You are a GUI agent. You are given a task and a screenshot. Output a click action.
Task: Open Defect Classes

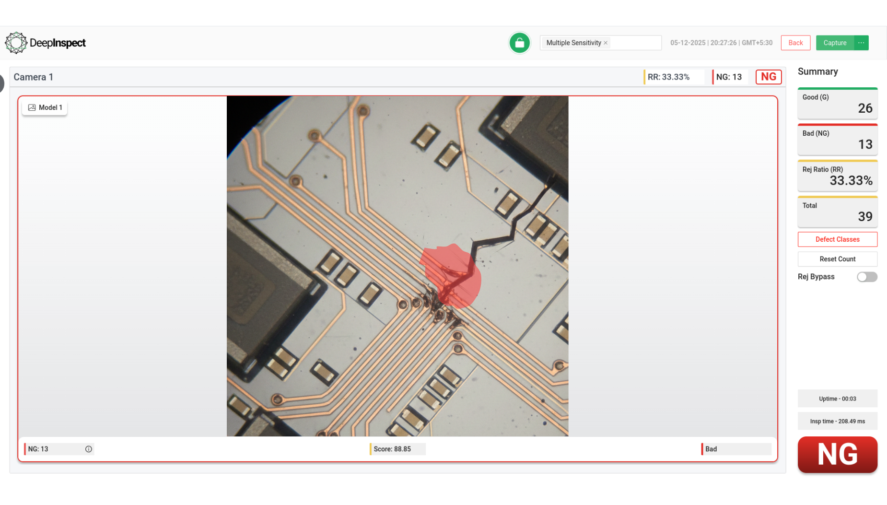pos(837,239)
